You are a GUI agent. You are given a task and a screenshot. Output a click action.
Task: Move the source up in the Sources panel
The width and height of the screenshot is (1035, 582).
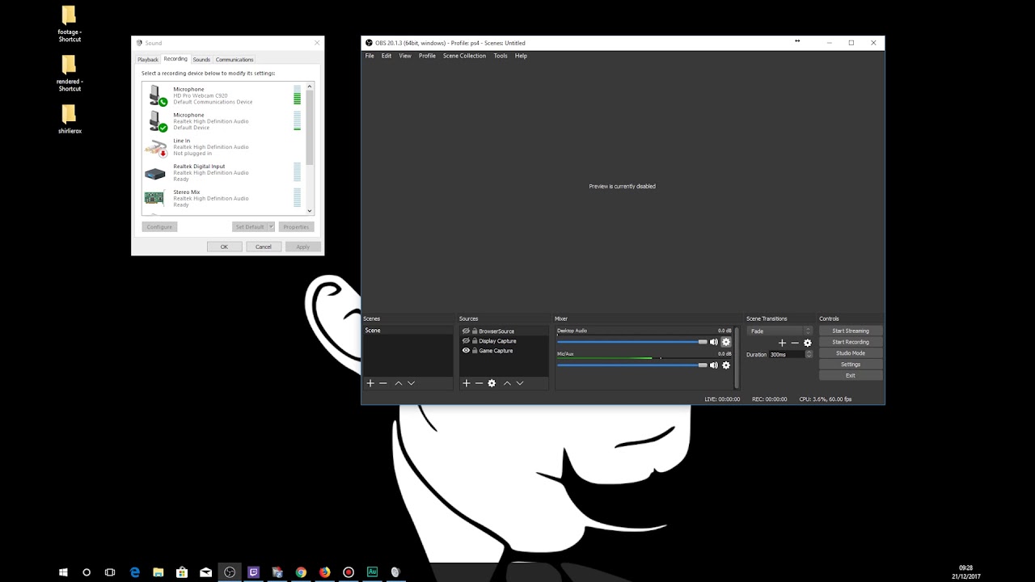[x=507, y=383]
